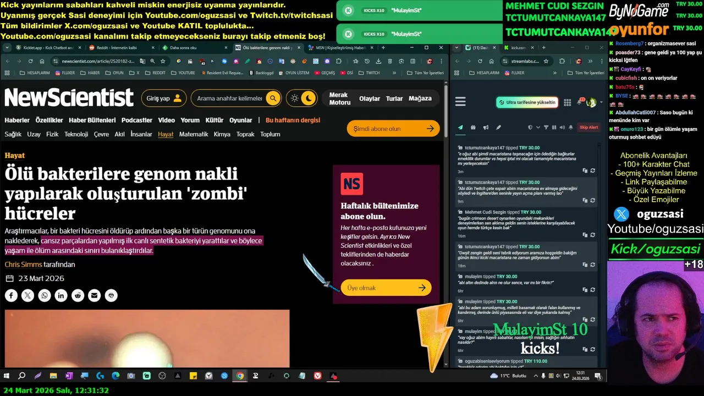
Task: Toggle alert bell in events toolbar
Action: point(571,128)
